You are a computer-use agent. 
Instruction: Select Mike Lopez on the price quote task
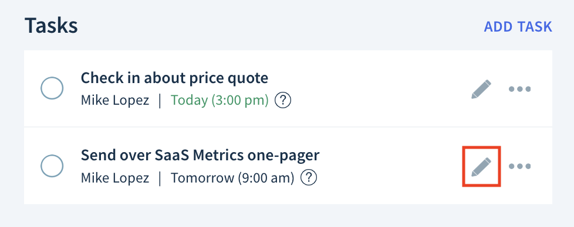point(115,100)
